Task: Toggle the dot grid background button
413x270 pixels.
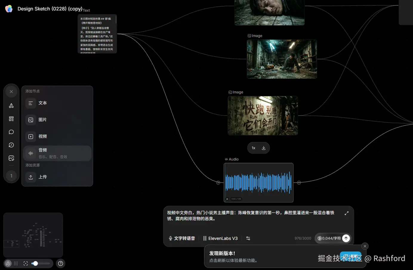Action: click(16, 263)
